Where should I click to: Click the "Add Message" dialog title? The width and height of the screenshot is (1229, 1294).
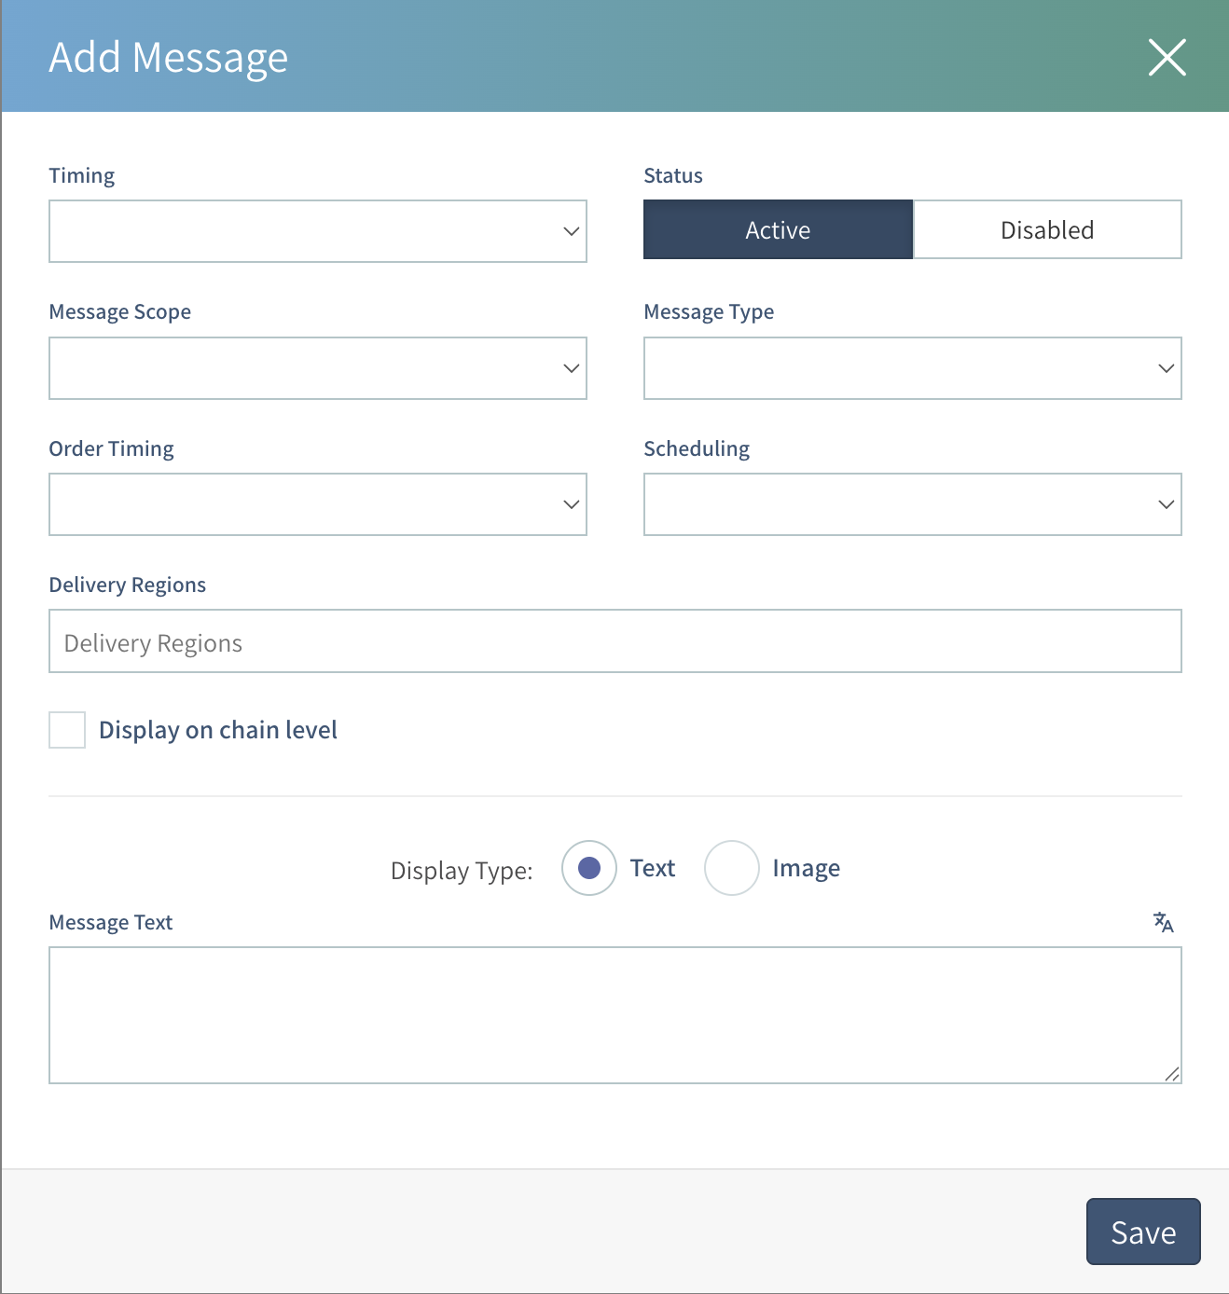click(169, 58)
